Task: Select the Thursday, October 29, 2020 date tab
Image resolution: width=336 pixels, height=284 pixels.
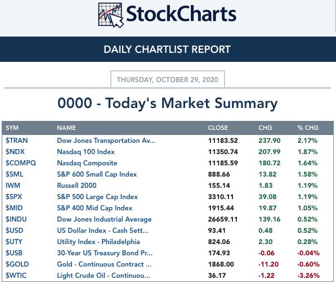Action: [x=168, y=79]
